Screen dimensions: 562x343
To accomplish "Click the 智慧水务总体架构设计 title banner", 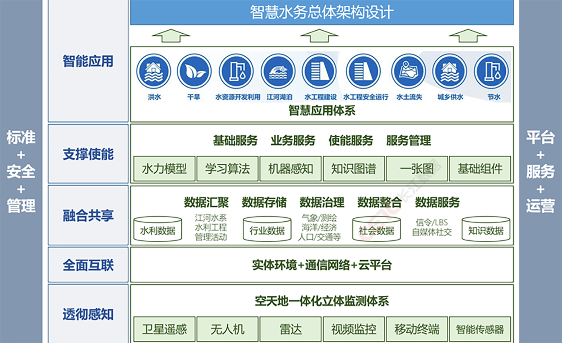I will coord(321,12).
